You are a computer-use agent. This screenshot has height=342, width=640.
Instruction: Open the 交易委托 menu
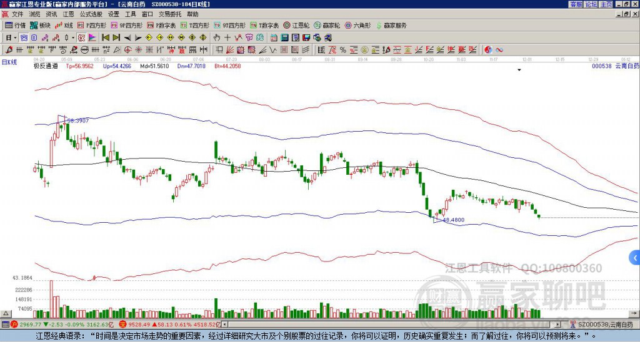[x=170, y=14]
